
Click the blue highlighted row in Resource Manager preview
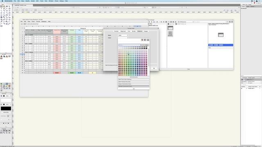[x=221, y=45]
